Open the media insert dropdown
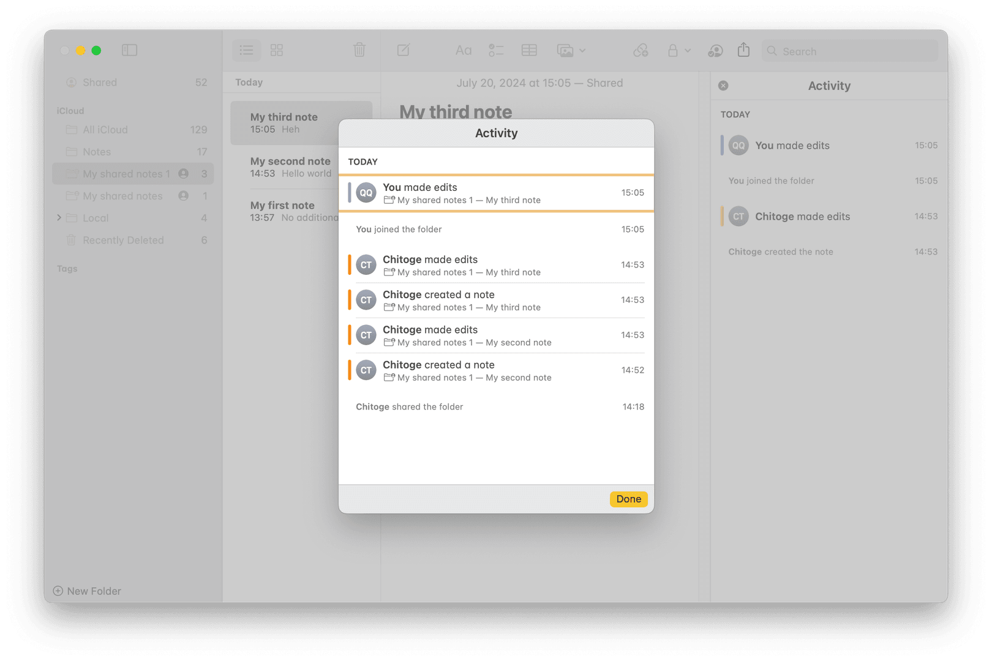Screen dimensions: 992x661 pyautogui.click(x=571, y=51)
